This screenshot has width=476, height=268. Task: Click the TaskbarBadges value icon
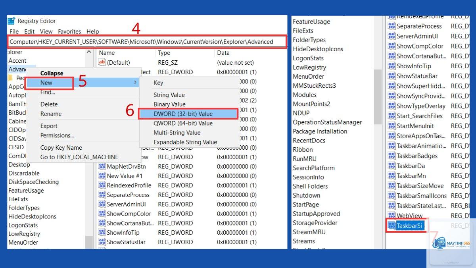pos(392,156)
